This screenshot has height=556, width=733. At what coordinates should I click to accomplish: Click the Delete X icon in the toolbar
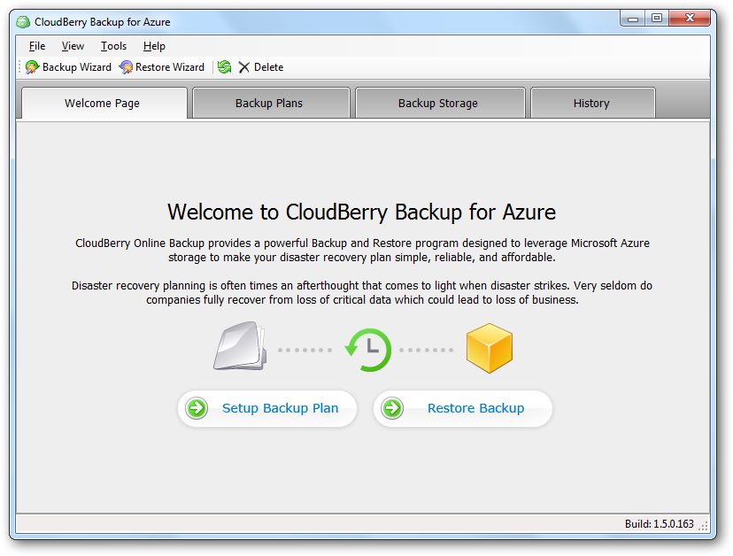(x=243, y=67)
